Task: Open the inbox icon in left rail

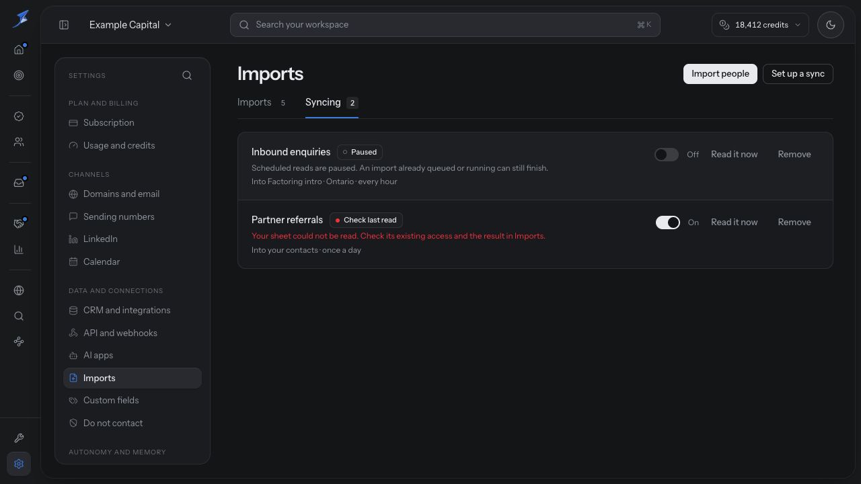Action: pos(19,183)
